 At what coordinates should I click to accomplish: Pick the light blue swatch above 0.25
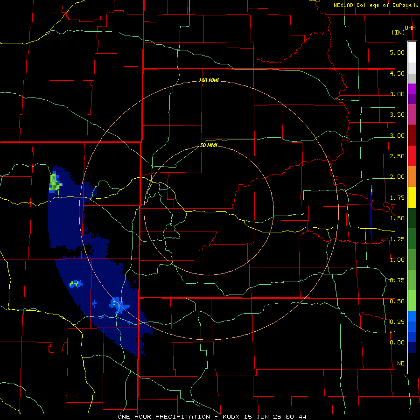pyautogui.click(x=412, y=316)
